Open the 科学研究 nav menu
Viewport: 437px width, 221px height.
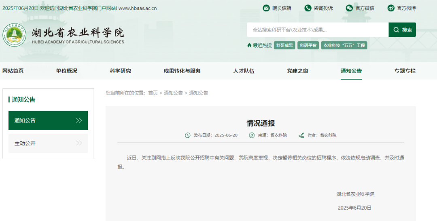click(121, 71)
